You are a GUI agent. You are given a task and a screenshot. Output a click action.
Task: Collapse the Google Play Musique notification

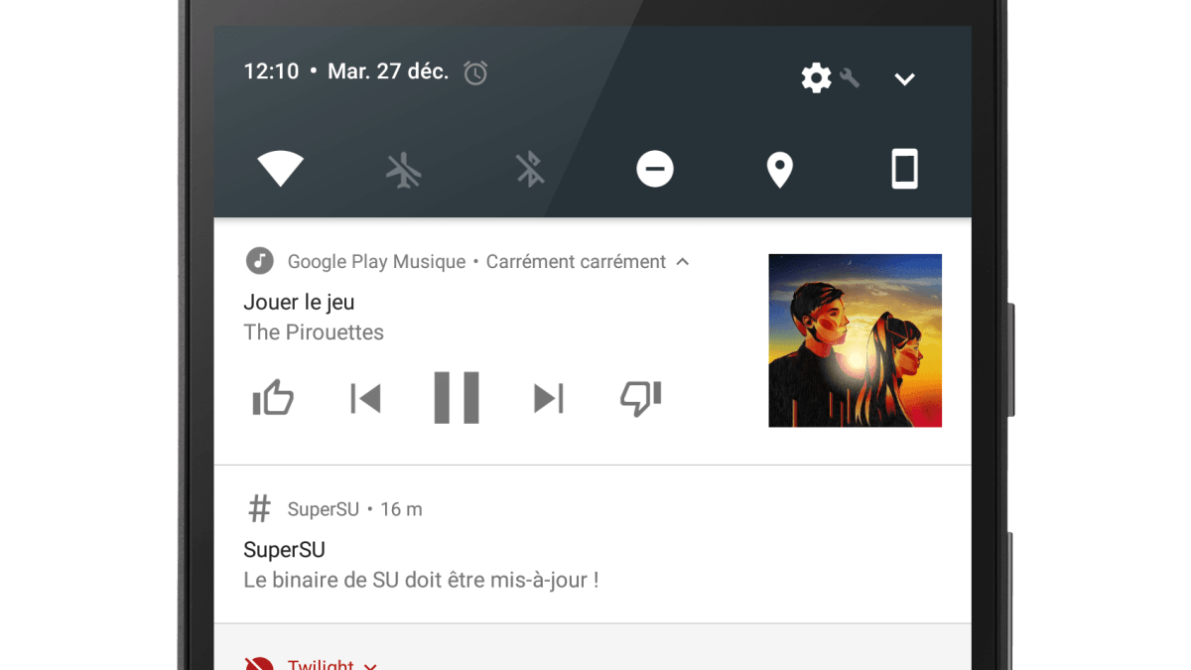click(x=683, y=262)
